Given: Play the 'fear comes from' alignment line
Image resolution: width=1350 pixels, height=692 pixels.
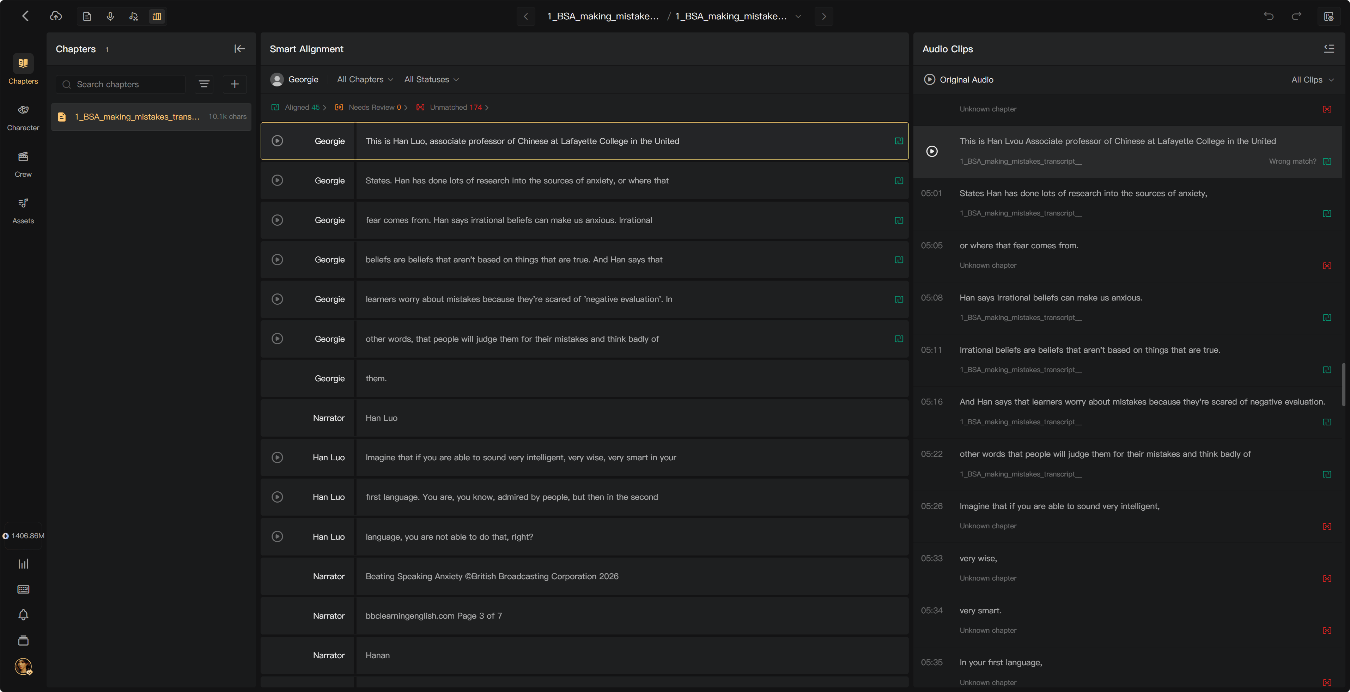Looking at the screenshot, I should 277,220.
